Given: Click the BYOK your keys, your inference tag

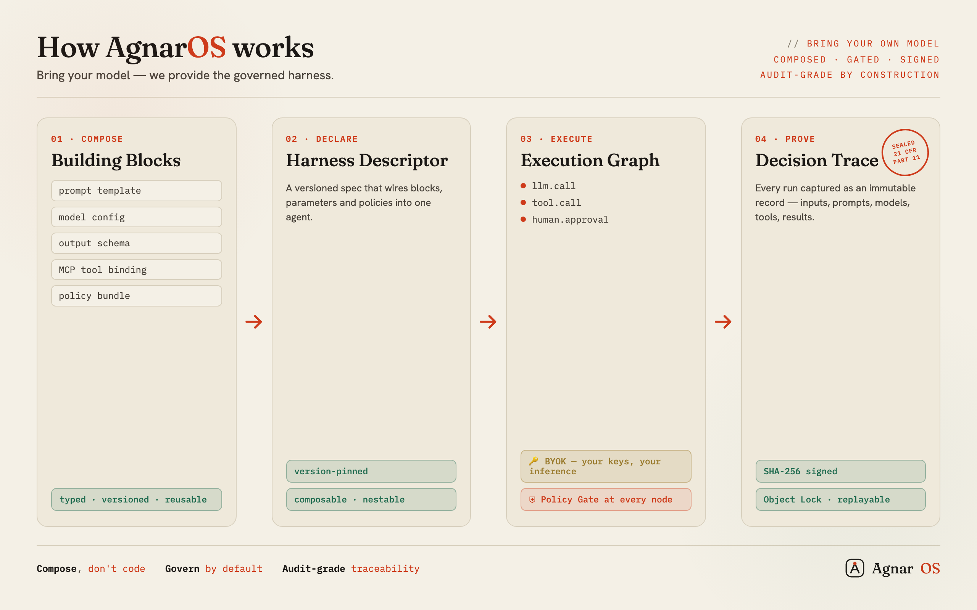Looking at the screenshot, I should pos(606,466).
